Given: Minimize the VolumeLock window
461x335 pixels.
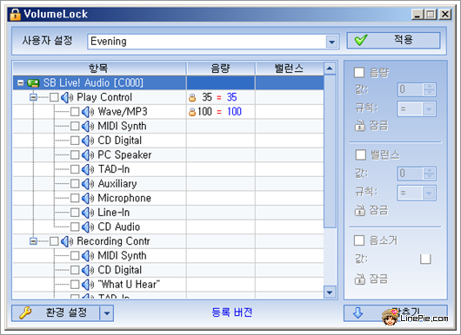Looking at the screenshot, I should (418, 14).
